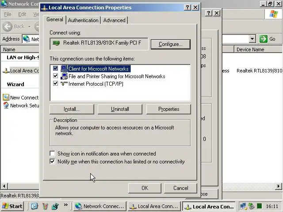Viewport: 283px width, 212px height.
Task: Click the active Local Area Connection taskbar button
Action: tap(209, 206)
